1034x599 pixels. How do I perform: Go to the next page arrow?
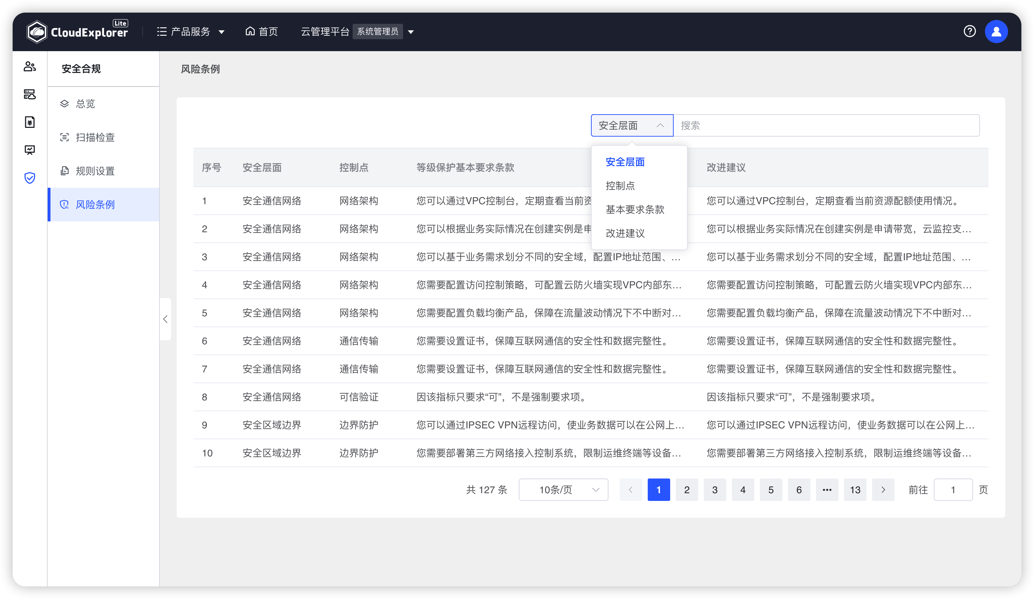pyautogui.click(x=883, y=489)
